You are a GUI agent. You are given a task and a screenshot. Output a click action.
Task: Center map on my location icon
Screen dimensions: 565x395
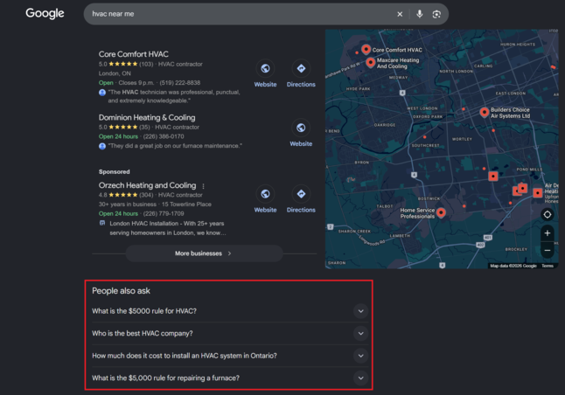(x=547, y=215)
